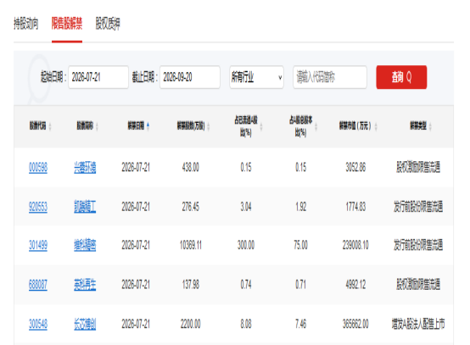Focus the 截止日期 end date field
This screenshot has height=345, width=470.
pos(190,77)
